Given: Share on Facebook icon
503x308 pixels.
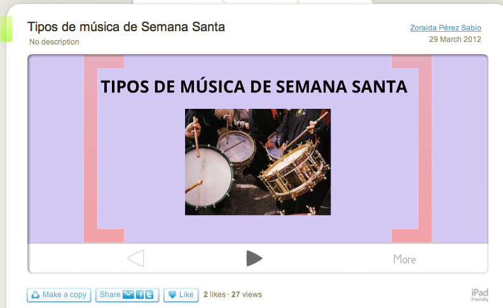Looking at the screenshot, I should 140,295.
